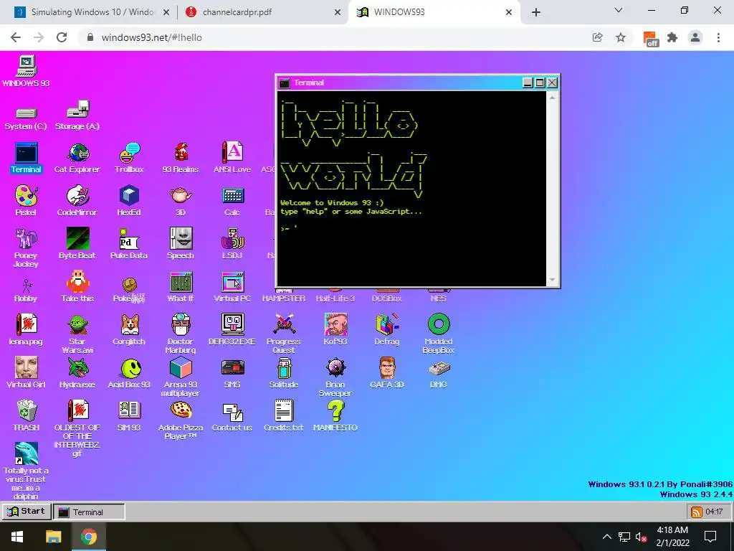Open the Trollbox chat icon
Viewport: 734px width, 551px height.
pos(129,153)
